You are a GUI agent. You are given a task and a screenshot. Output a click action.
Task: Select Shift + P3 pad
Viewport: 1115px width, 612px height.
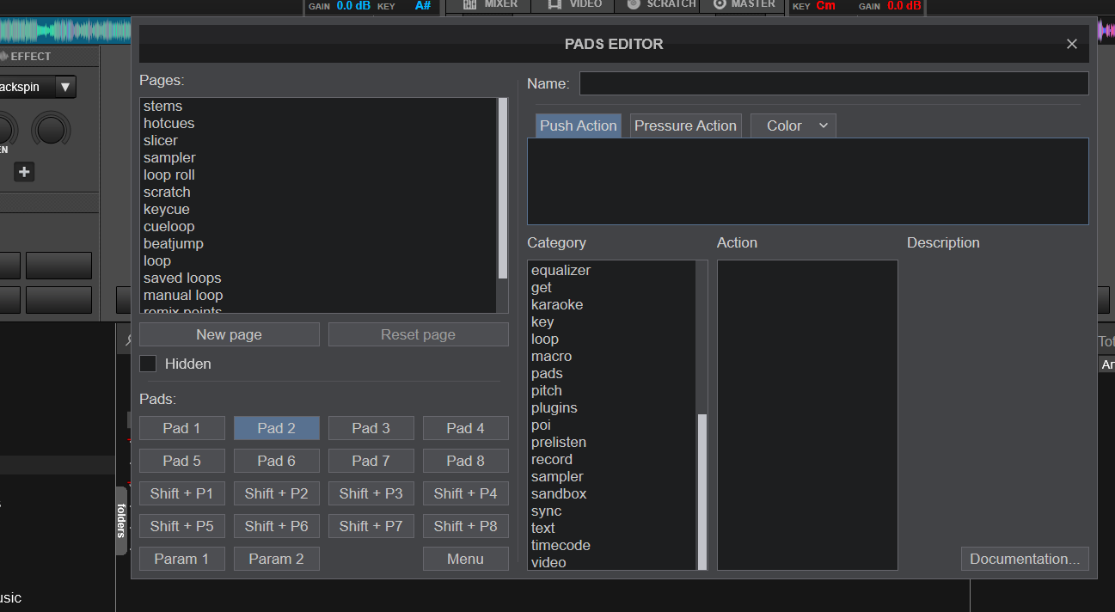(371, 493)
